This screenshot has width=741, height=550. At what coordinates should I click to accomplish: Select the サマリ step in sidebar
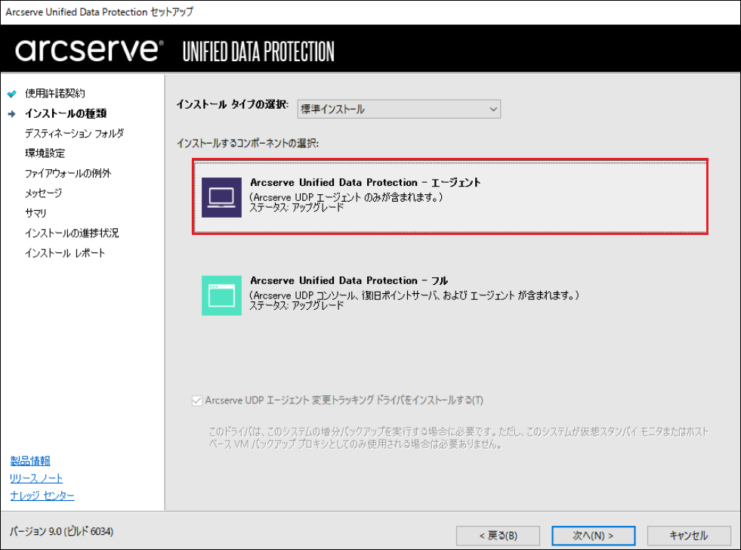(36, 213)
